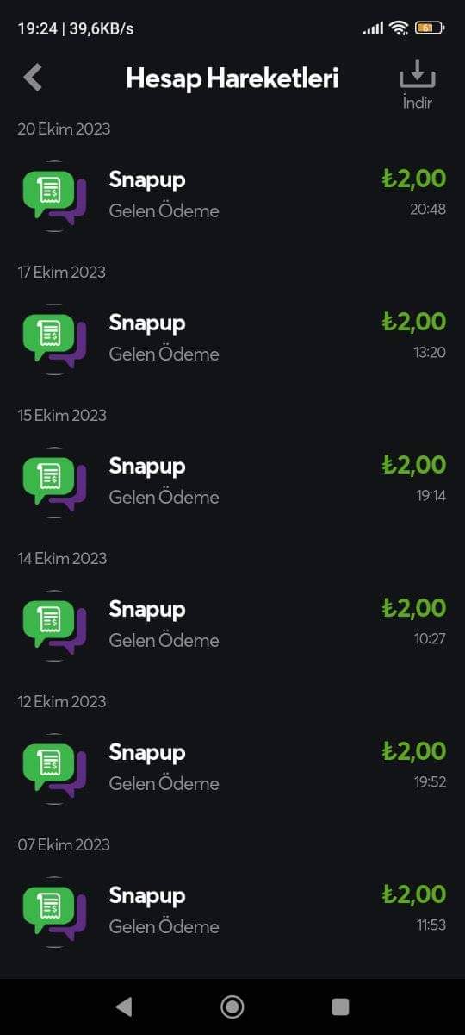Viewport: 465px width, 1035px height.
Task: Tap the receipt icon for 15 Ekim 2023 payment
Action: click(x=55, y=482)
